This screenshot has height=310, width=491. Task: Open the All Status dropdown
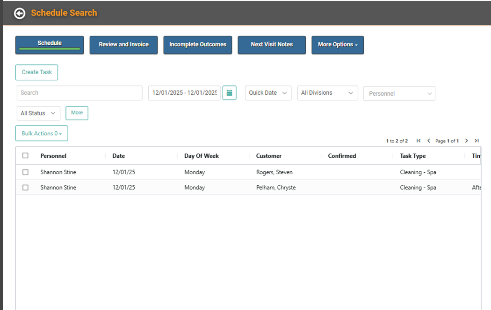38,113
